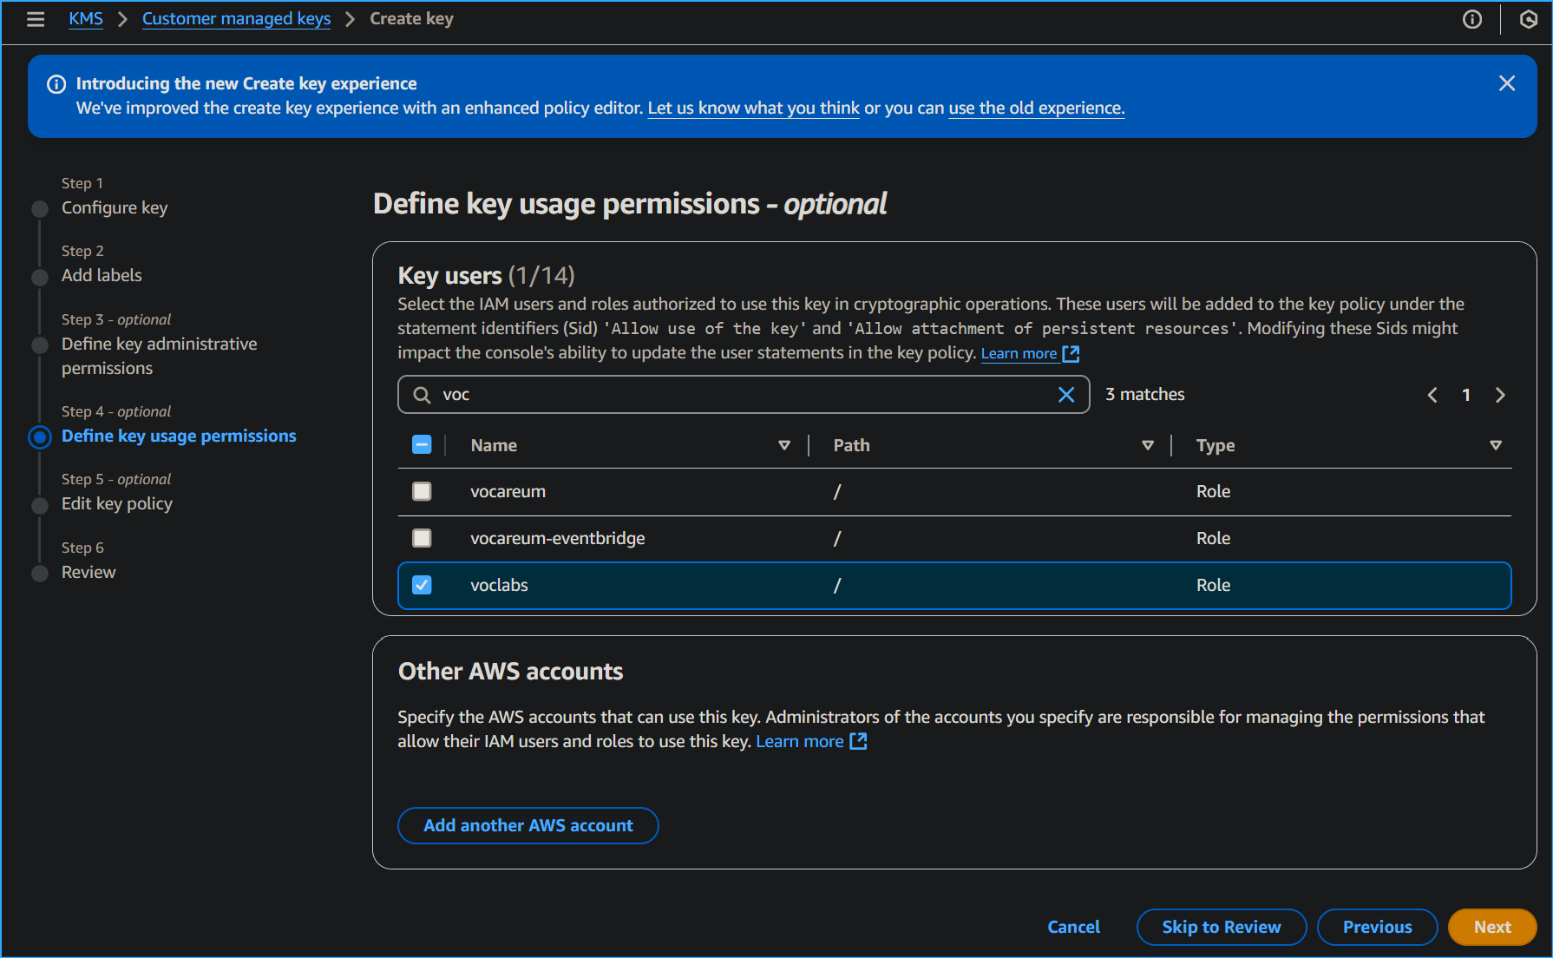Click the Next button

click(1492, 927)
